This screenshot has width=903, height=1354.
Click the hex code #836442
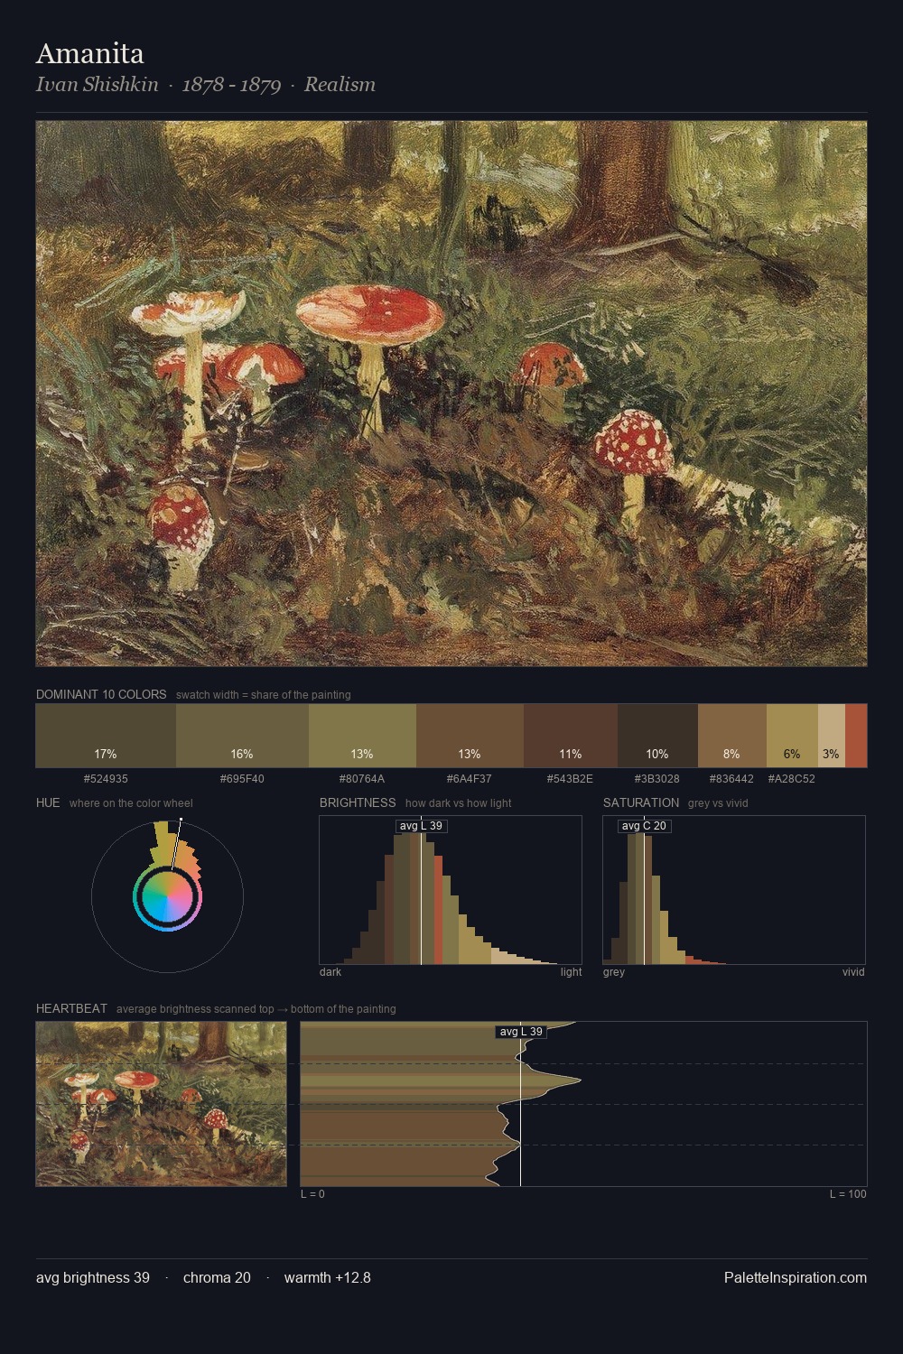[731, 779]
